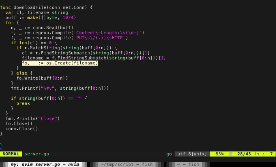Click the server.go filename in statusline
276x167 pixels.
(x=37, y=154)
